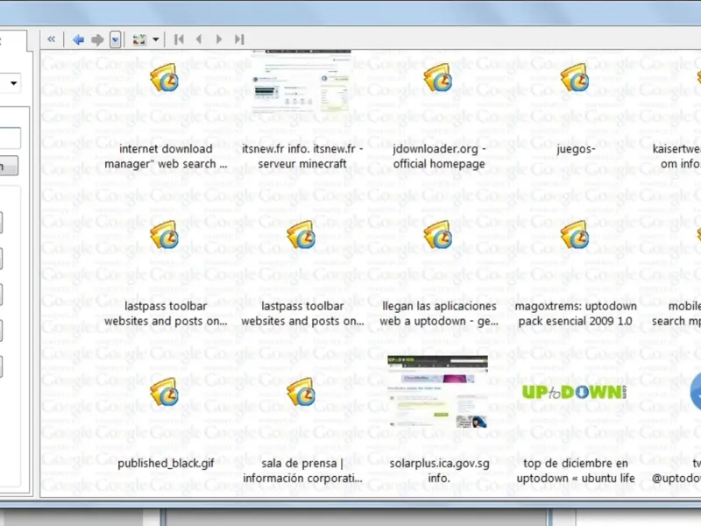The width and height of the screenshot is (701, 526).
Task: Jump to the last page of items
Action: point(239,39)
